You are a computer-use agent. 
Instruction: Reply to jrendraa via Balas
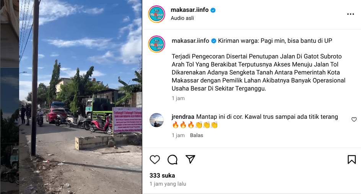[197, 136]
